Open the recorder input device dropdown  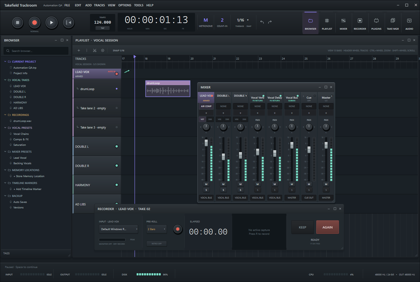pos(119,229)
